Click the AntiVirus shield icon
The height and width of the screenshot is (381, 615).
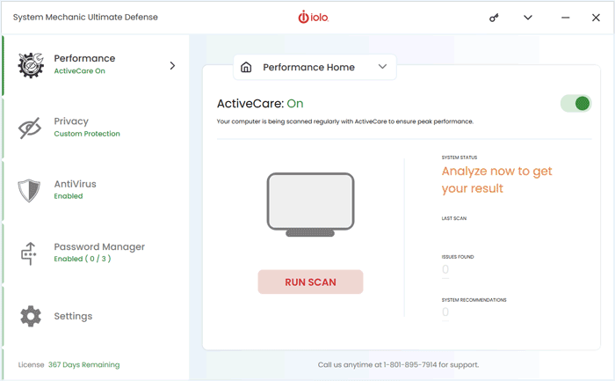tap(29, 190)
